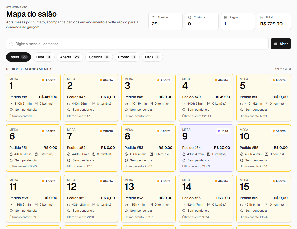297x229 pixels.
Task: Click the stopwatch icon on Mesa 1 card
Action: (x=11, y=104)
